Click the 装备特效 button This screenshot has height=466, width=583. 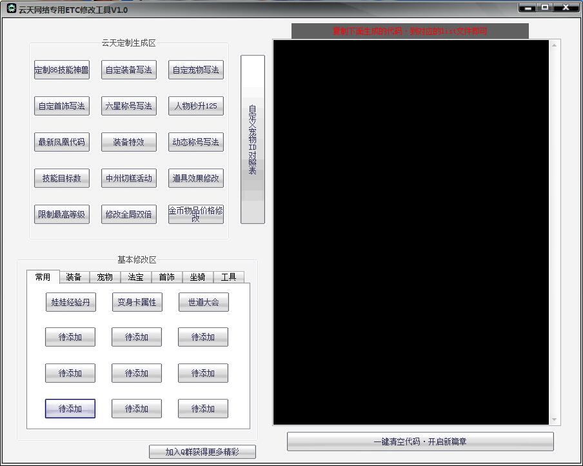pos(128,142)
